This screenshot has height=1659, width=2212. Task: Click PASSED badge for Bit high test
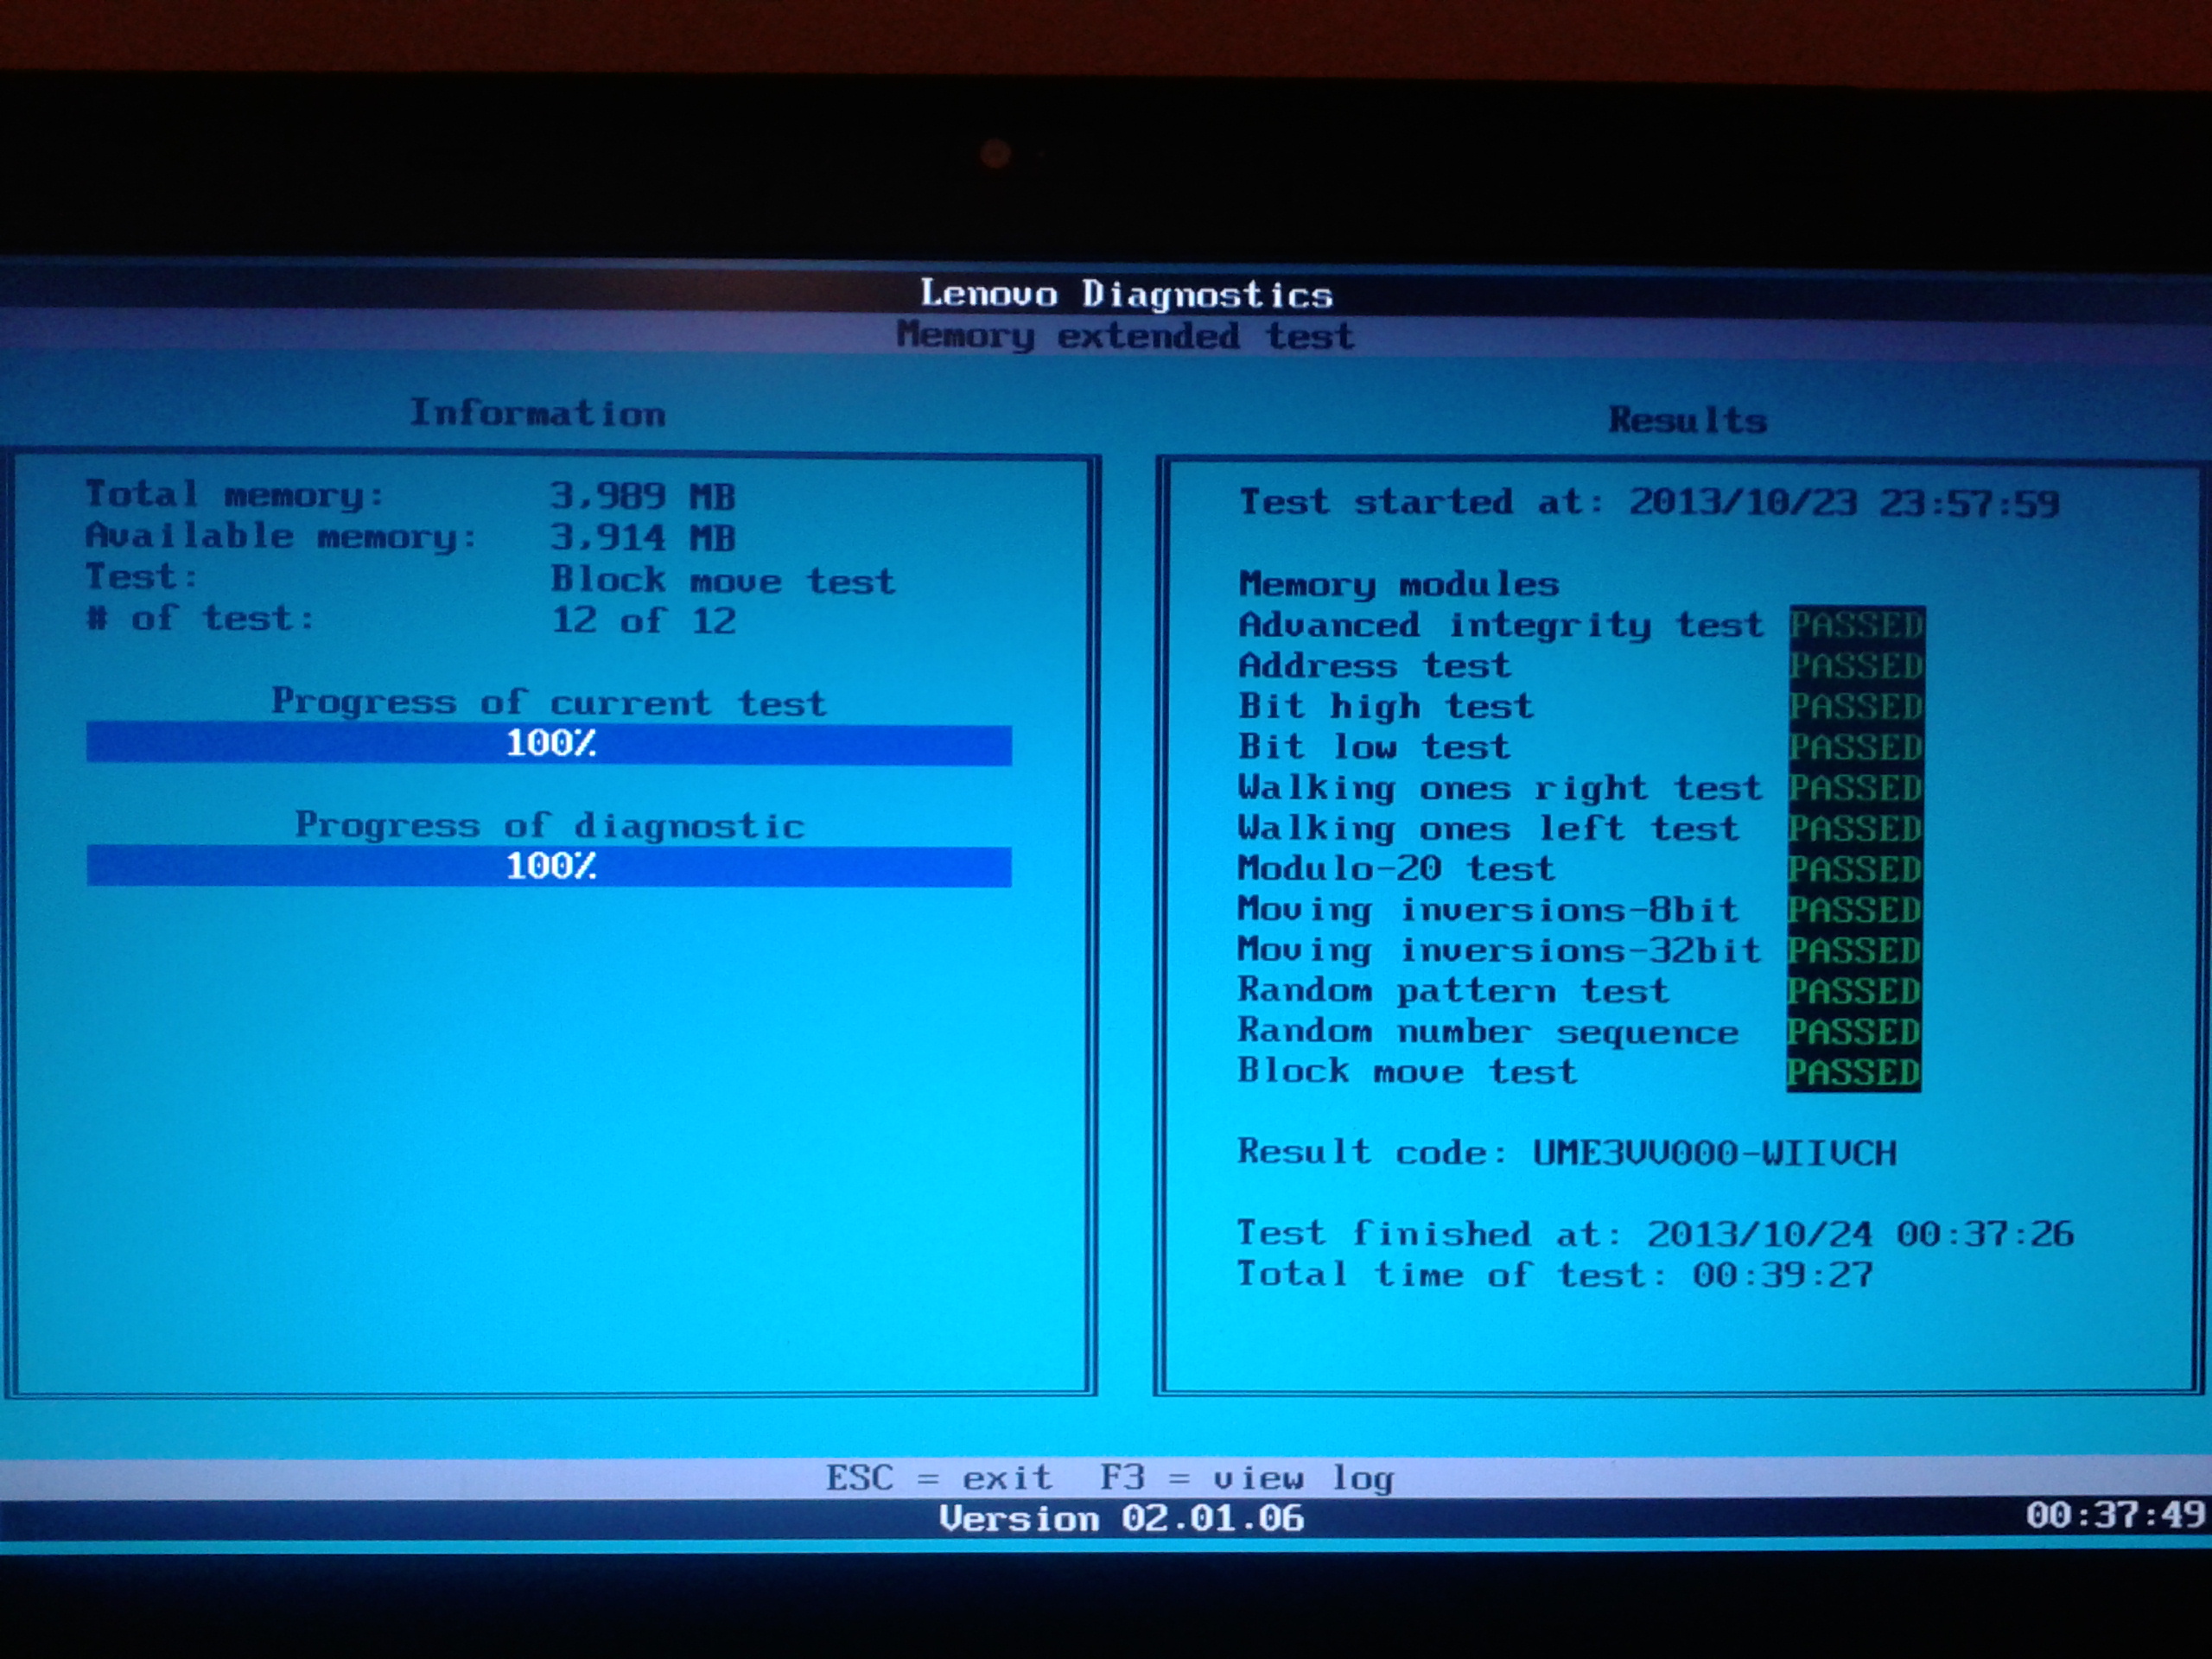click(x=1857, y=707)
